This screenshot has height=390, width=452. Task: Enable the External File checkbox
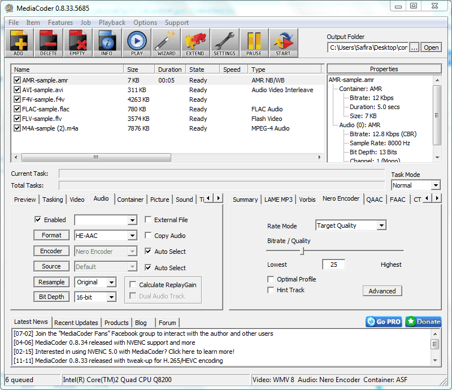click(x=148, y=219)
